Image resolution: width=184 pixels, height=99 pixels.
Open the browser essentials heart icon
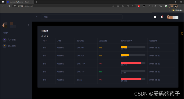[x=166, y=6]
